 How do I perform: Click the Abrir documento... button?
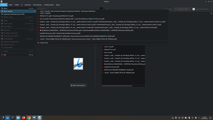click(x=78, y=85)
